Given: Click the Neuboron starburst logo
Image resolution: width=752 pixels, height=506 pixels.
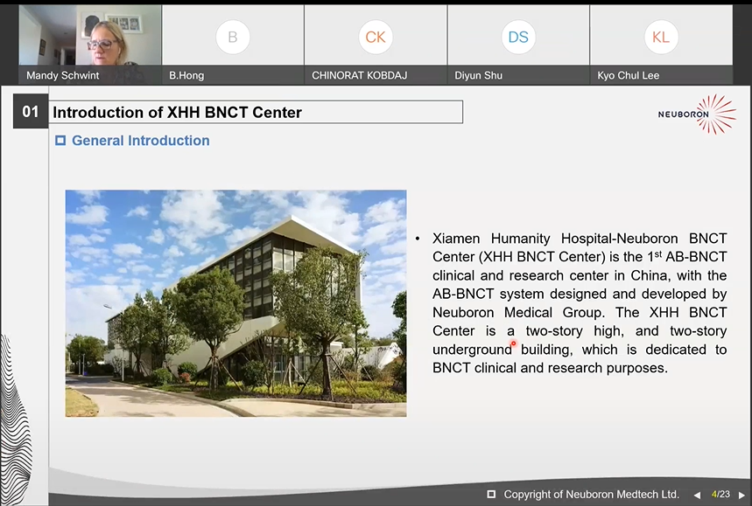Looking at the screenshot, I should click(x=715, y=114).
